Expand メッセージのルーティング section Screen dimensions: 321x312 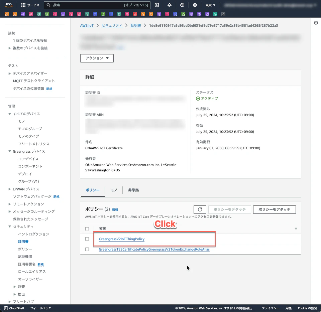tap(9, 211)
